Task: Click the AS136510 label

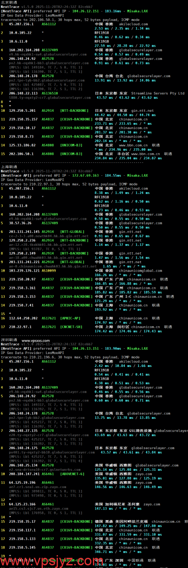Action: [50, 94]
